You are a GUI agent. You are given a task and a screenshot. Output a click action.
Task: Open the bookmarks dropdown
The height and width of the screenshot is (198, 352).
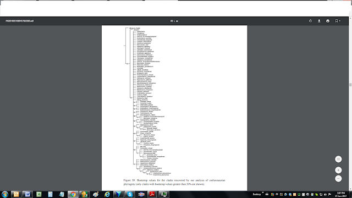click(338, 21)
